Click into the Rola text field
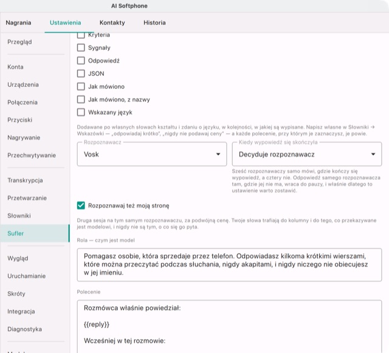 (229, 264)
